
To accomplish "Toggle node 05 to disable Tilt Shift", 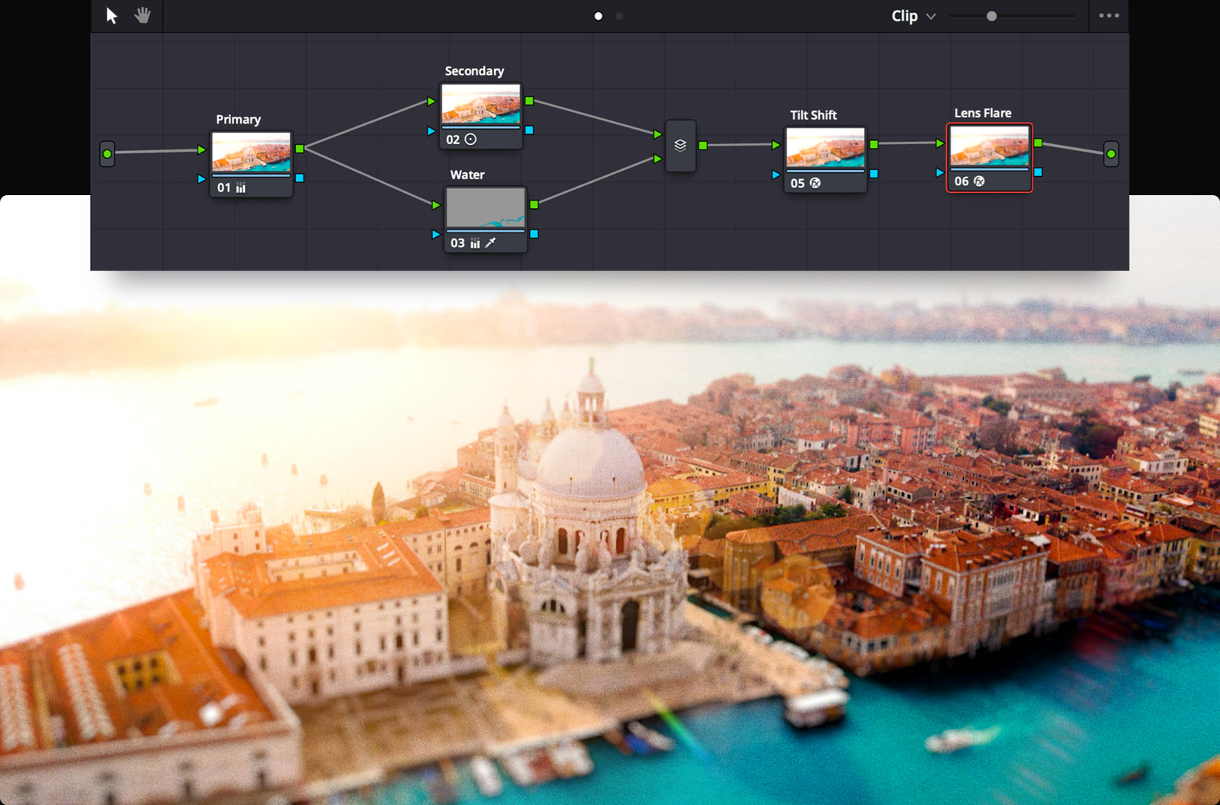I will 798,182.
